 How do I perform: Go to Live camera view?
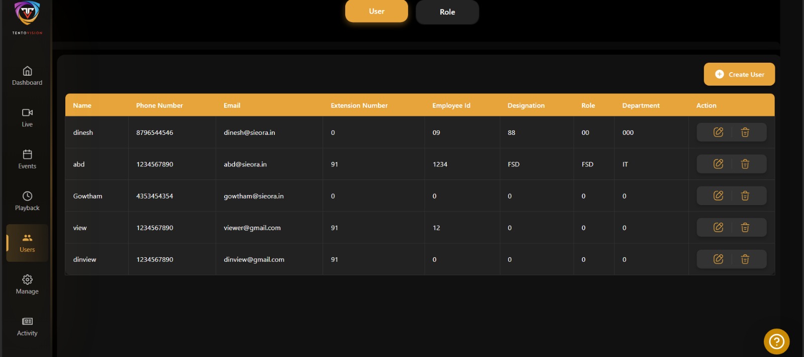(27, 117)
